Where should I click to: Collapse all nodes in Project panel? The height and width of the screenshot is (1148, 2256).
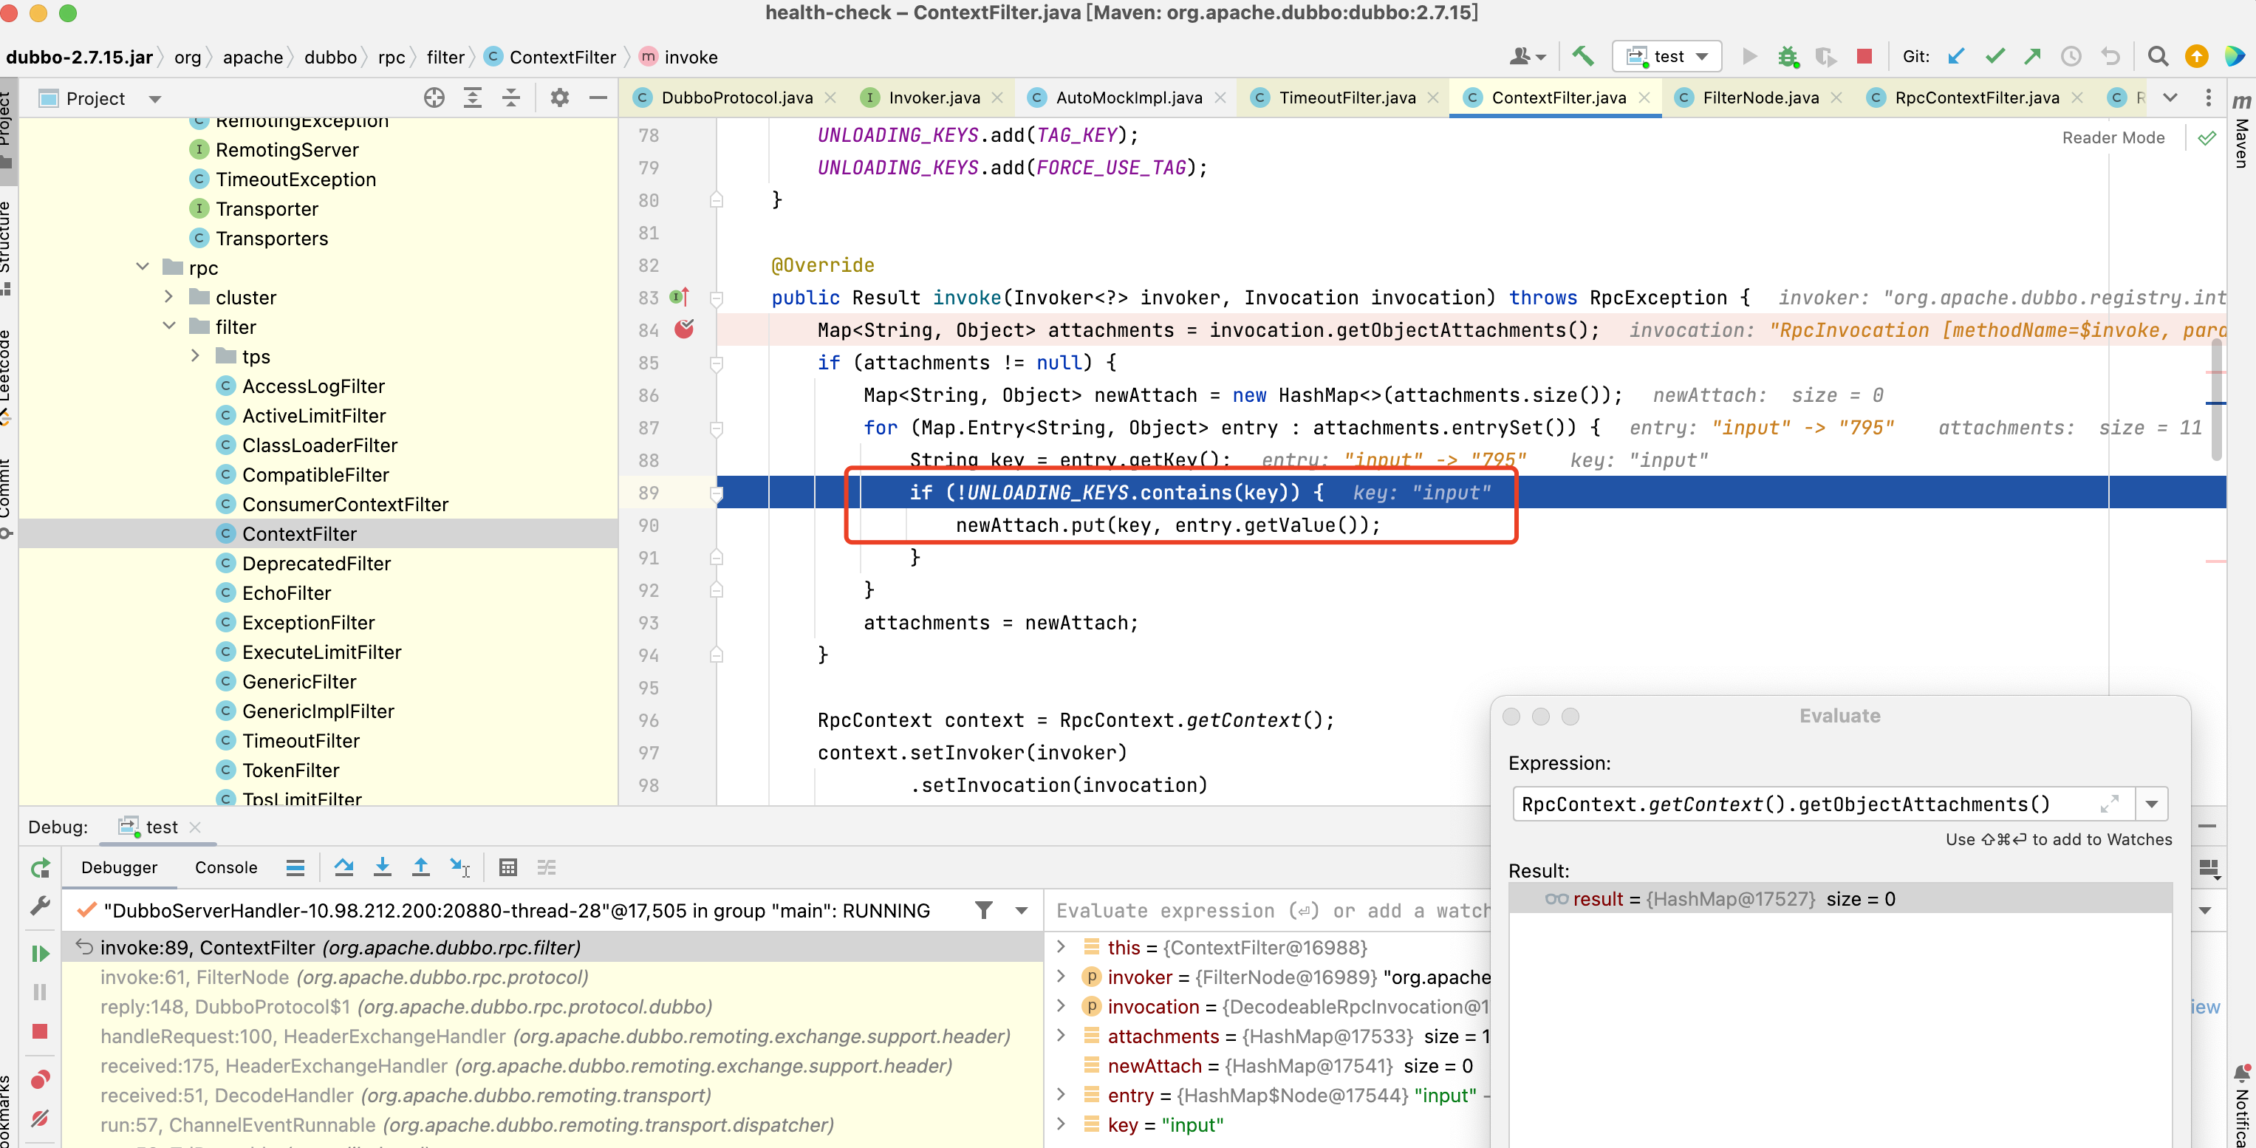click(x=511, y=98)
